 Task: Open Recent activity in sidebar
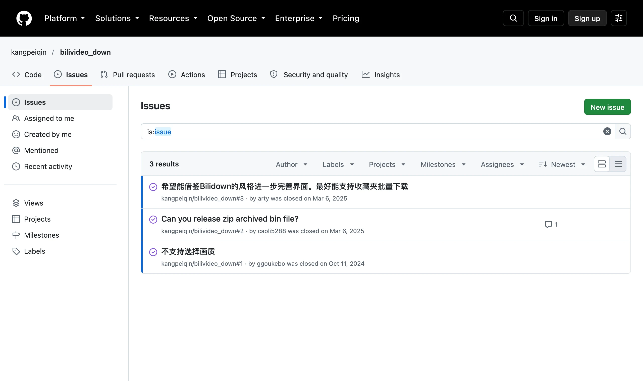point(60,166)
